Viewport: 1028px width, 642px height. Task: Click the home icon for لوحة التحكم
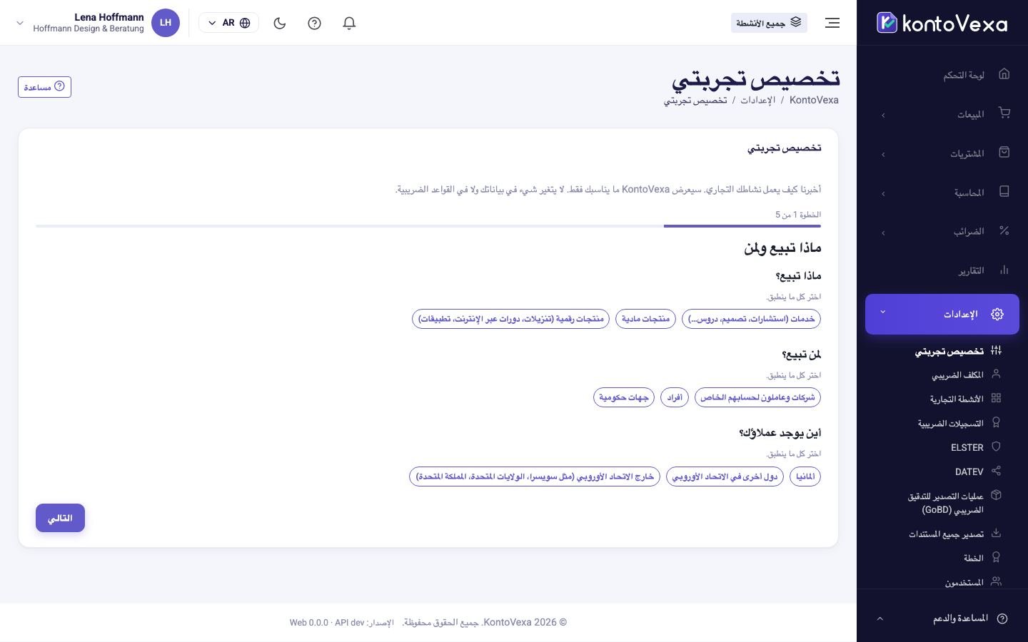click(x=1004, y=74)
